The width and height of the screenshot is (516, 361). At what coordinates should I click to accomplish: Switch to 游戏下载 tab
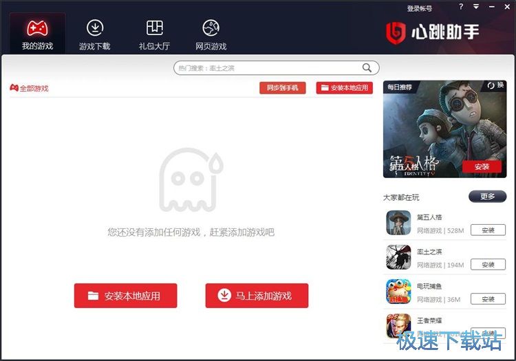coord(95,35)
